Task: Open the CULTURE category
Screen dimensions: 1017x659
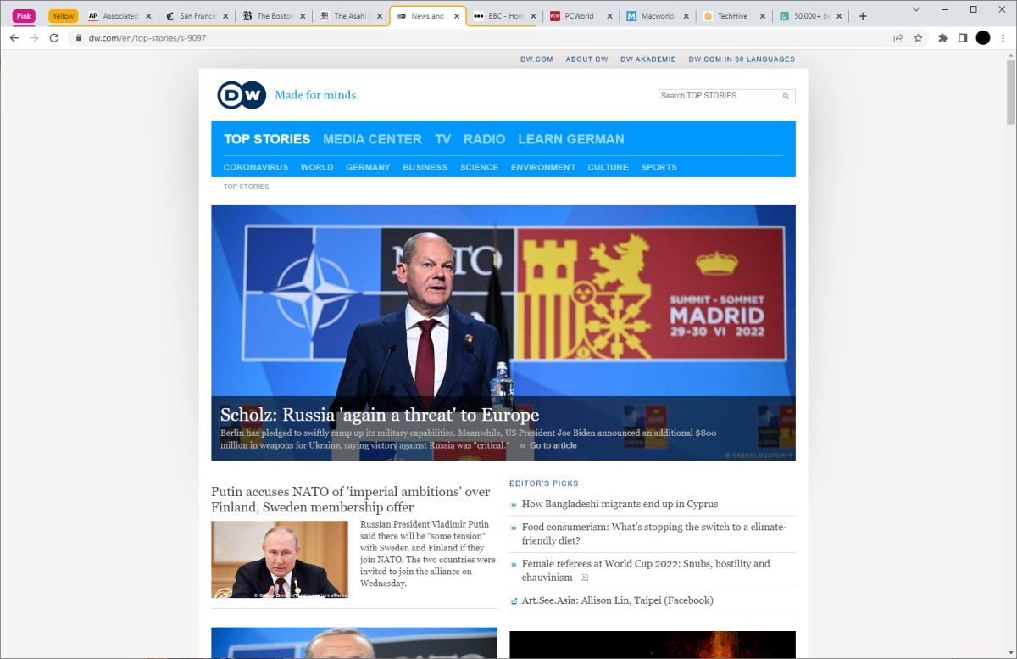Action: (x=608, y=167)
